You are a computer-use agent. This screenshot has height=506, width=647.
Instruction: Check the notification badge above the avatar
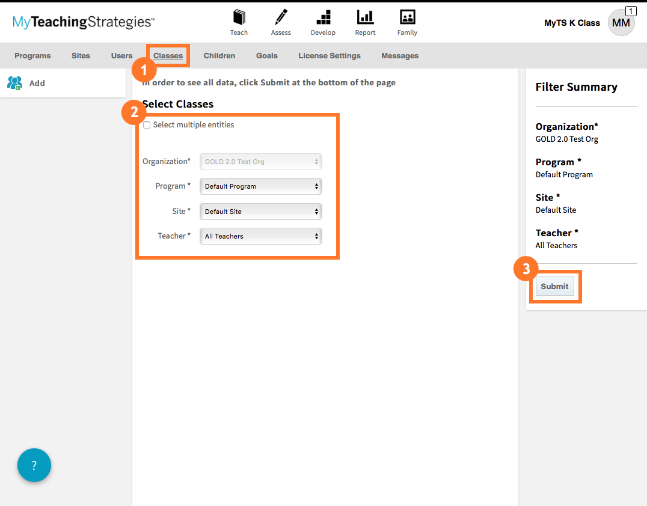(631, 11)
